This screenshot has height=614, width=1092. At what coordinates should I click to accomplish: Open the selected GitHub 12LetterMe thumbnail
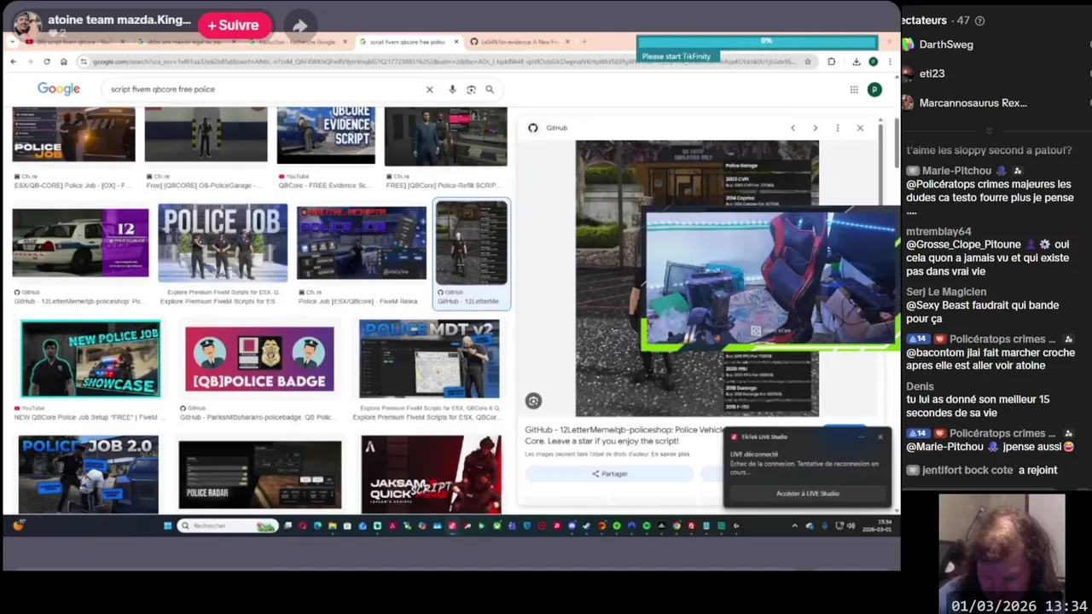click(472, 243)
